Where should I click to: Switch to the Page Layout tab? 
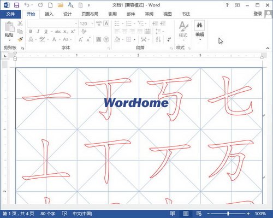90,14
